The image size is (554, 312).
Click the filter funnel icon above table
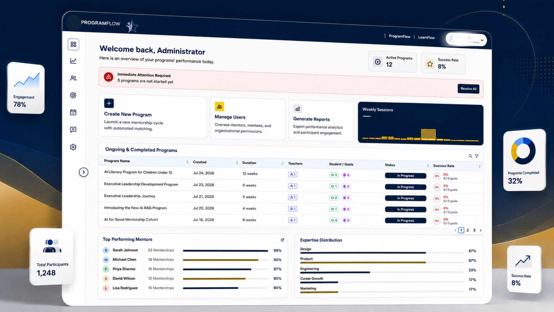477,156
